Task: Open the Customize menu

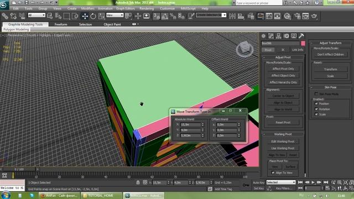Action: 167,9
